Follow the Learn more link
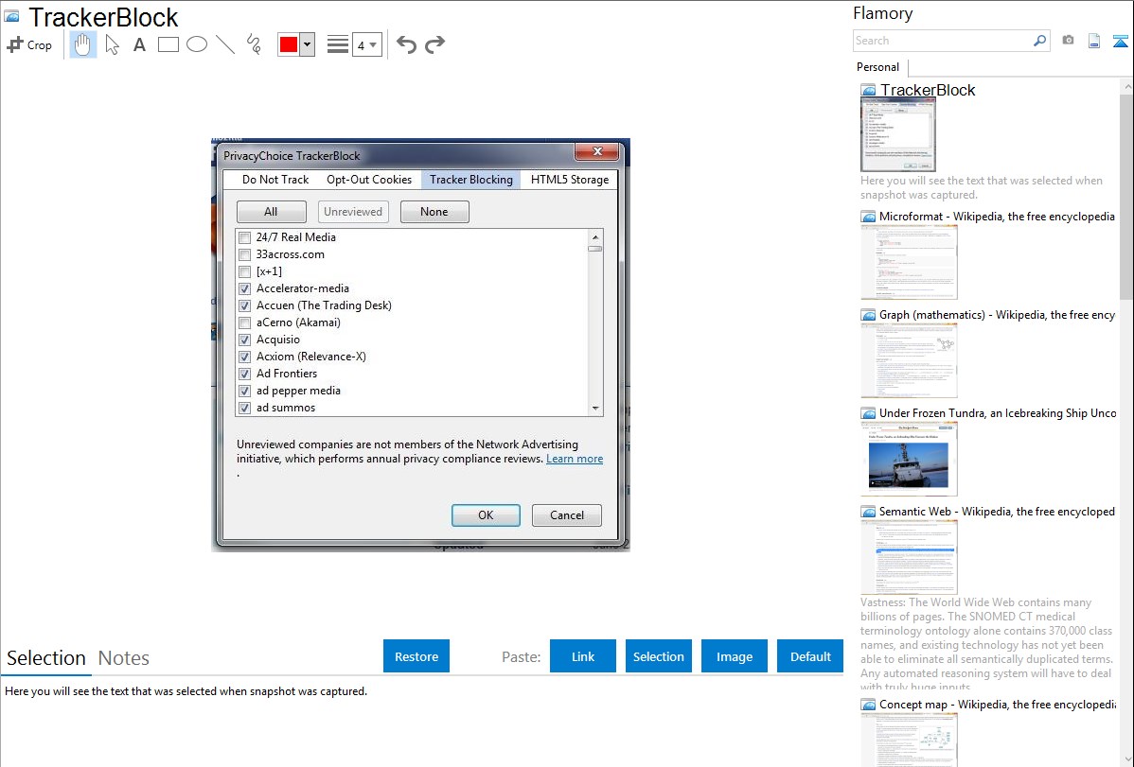1134x767 pixels. click(x=575, y=459)
